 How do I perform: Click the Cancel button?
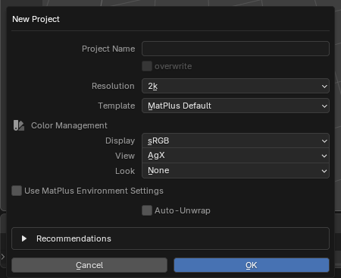click(89, 265)
